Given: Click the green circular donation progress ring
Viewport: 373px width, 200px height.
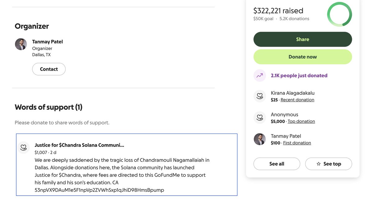Looking at the screenshot, I should [x=339, y=14].
